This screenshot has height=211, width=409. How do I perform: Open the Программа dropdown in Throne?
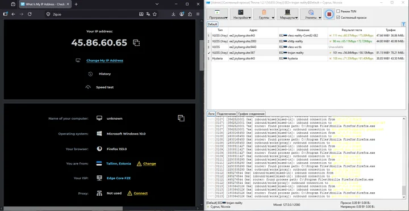218,14
